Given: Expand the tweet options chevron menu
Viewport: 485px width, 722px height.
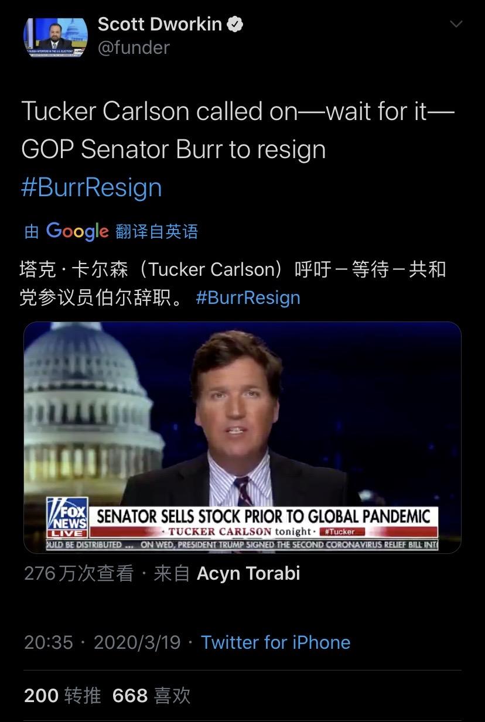Looking at the screenshot, I should click(x=456, y=24).
